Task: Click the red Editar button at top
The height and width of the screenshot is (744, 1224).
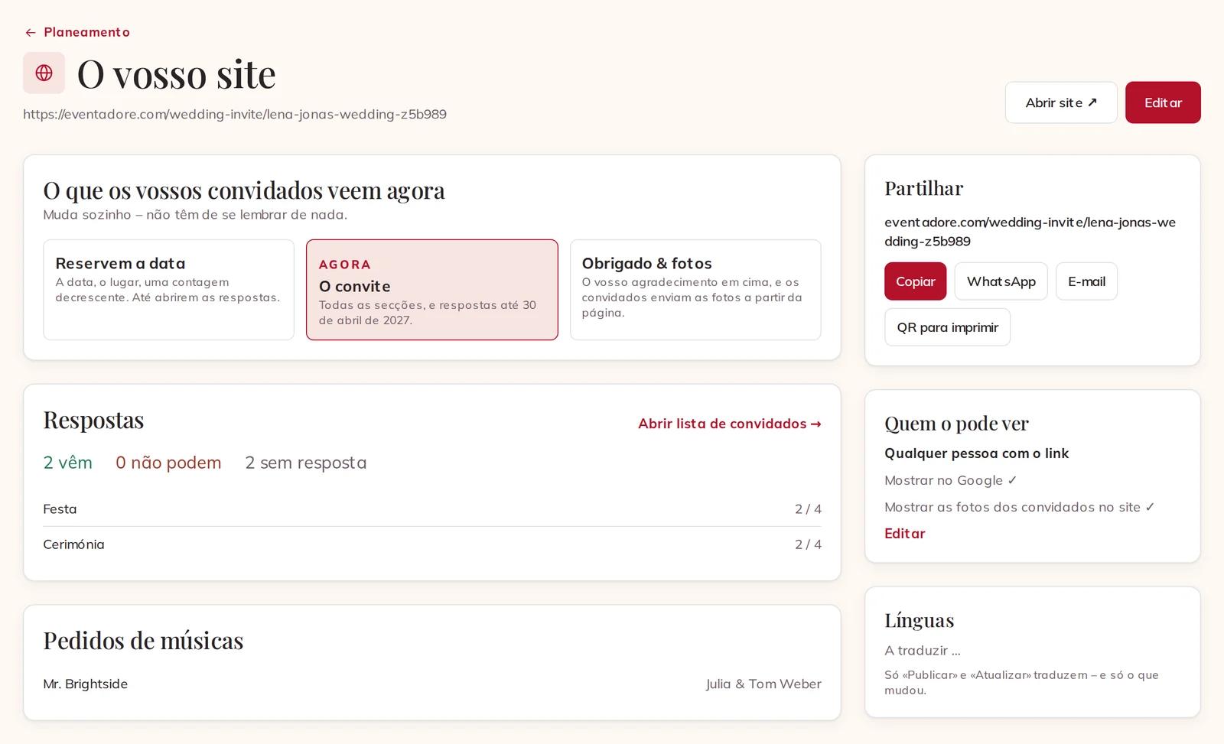Action: click(x=1163, y=102)
